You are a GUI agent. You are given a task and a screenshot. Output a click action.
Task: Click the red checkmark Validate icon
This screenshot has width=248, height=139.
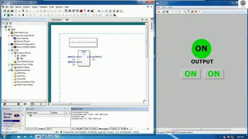(19, 11)
